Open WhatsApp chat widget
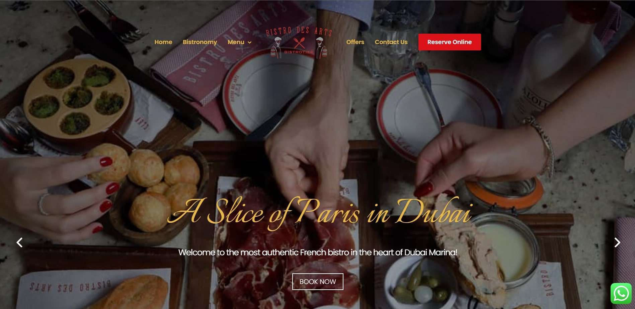This screenshot has width=635, height=309. [621, 294]
